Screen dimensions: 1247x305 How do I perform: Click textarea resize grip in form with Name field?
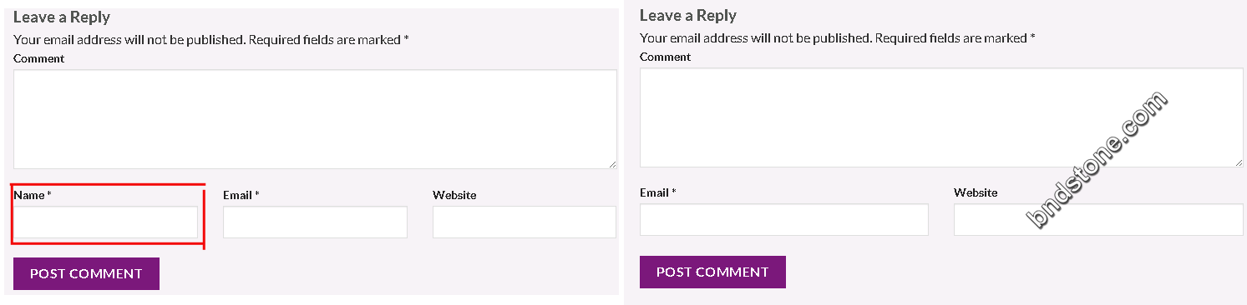[612, 164]
